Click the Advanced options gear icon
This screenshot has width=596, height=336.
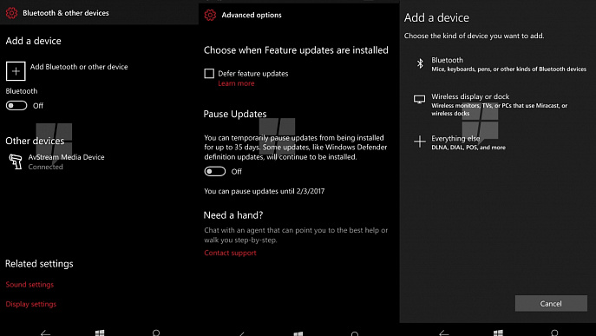(x=210, y=15)
